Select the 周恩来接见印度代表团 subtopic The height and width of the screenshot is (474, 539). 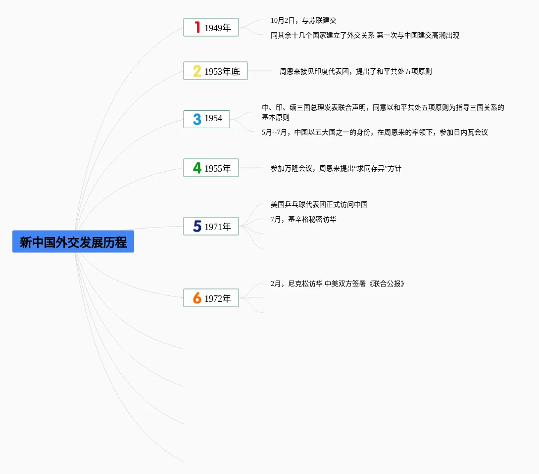point(355,72)
